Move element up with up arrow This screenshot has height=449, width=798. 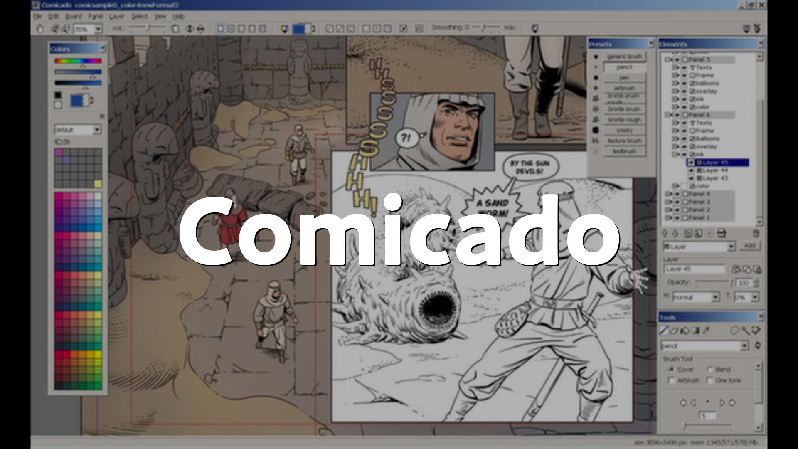(664, 234)
